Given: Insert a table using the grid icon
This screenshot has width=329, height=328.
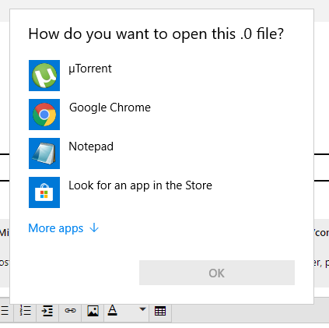Looking at the screenshot, I should tap(160, 311).
